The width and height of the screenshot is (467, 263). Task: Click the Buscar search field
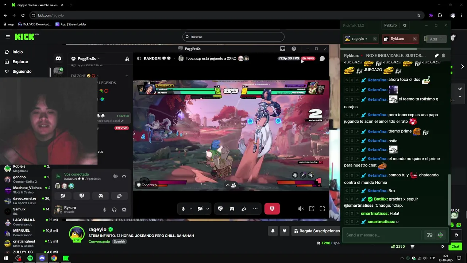(x=233, y=37)
